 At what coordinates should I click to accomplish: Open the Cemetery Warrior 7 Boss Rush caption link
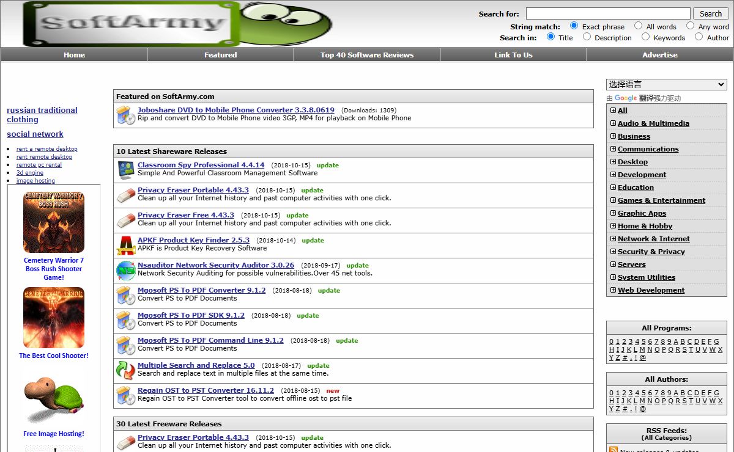point(54,269)
